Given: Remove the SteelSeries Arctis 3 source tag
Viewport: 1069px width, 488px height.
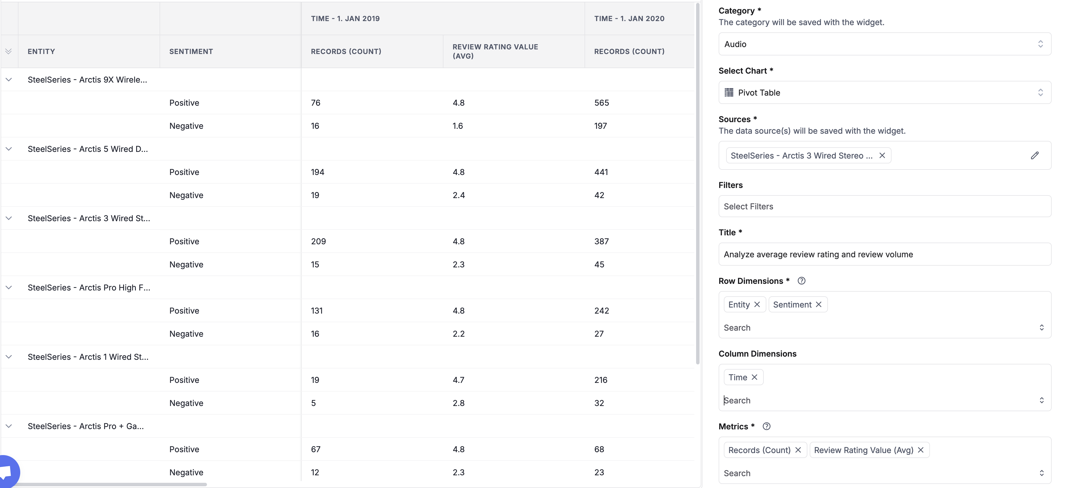Looking at the screenshot, I should (x=882, y=155).
